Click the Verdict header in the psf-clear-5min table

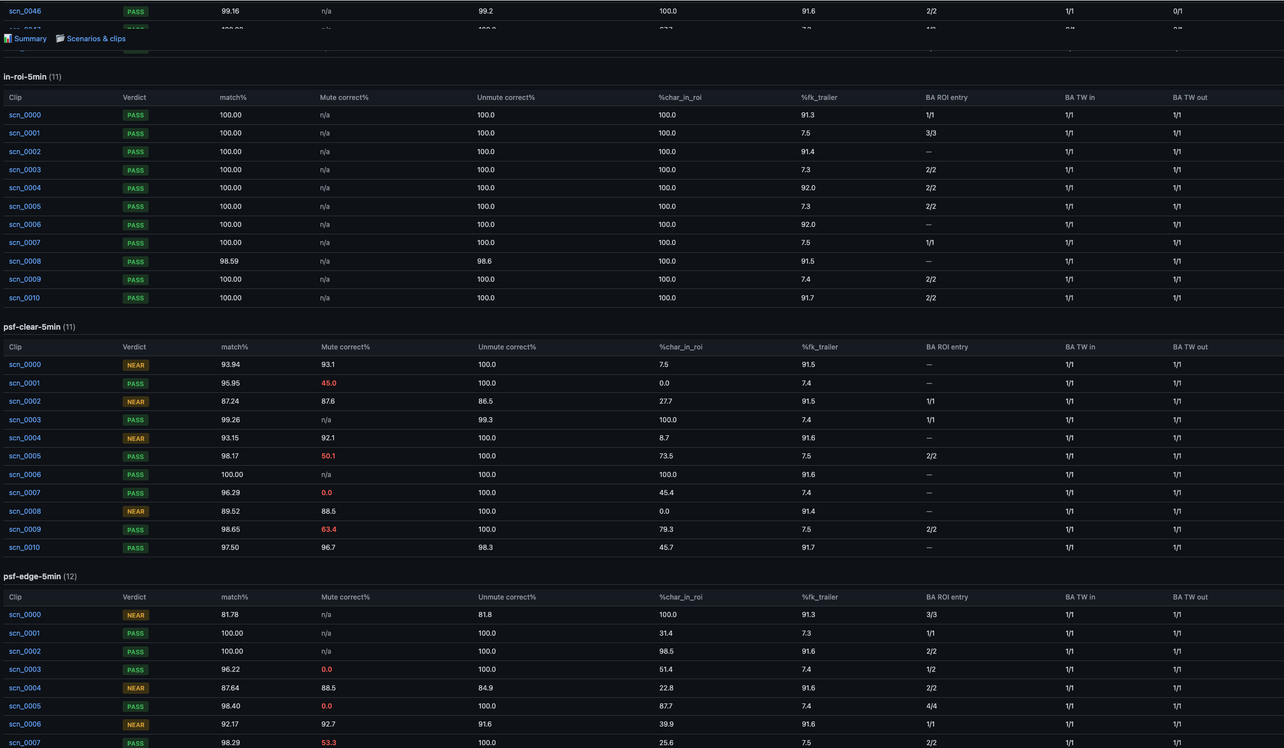135,347
